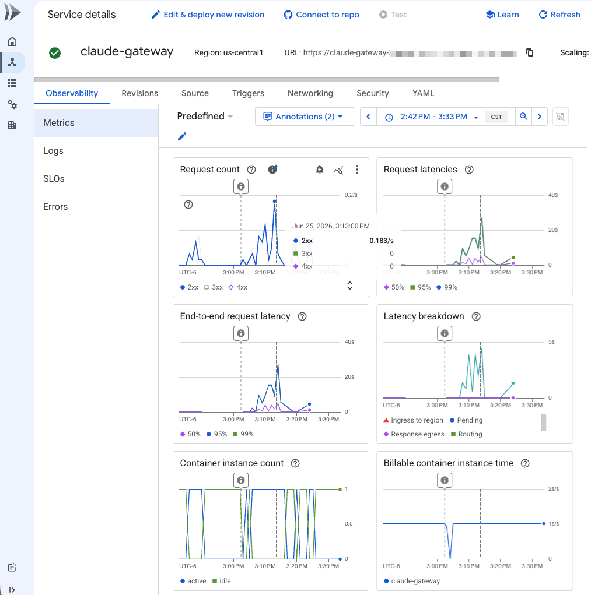
Task: Expand the sidebar with bottom arrow
Action: pyautogui.click(x=12, y=590)
